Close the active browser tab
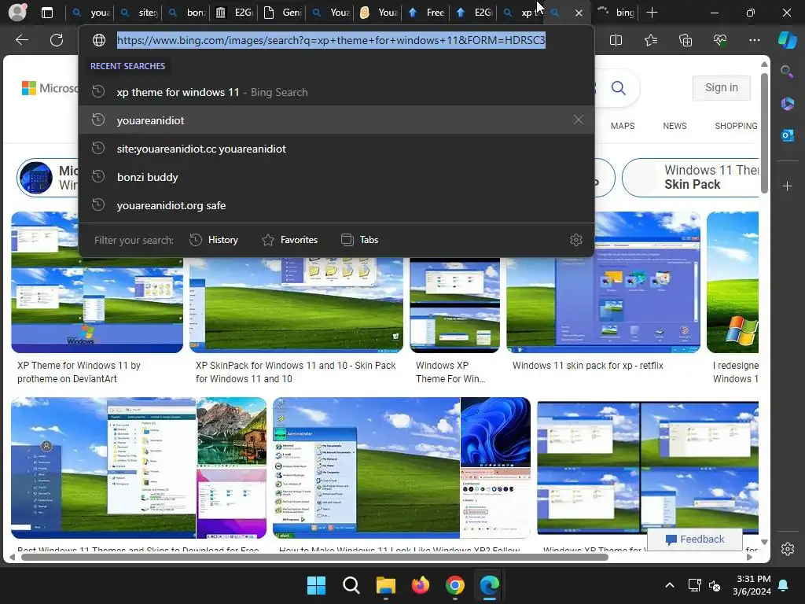This screenshot has width=805, height=604. (579, 13)
